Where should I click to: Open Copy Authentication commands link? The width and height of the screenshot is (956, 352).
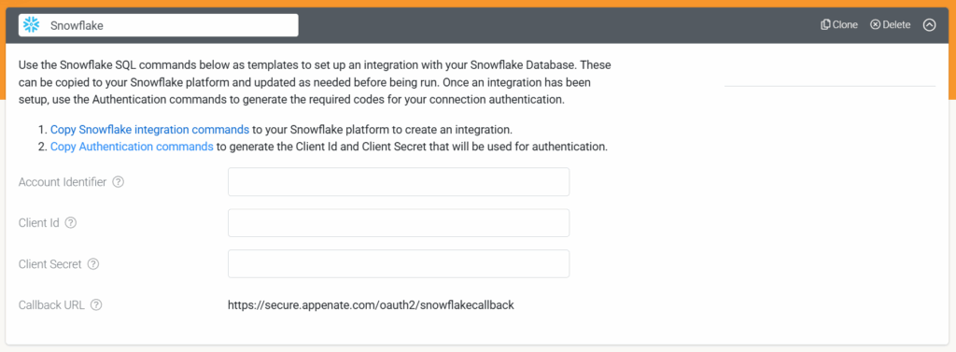coord(132,147)
